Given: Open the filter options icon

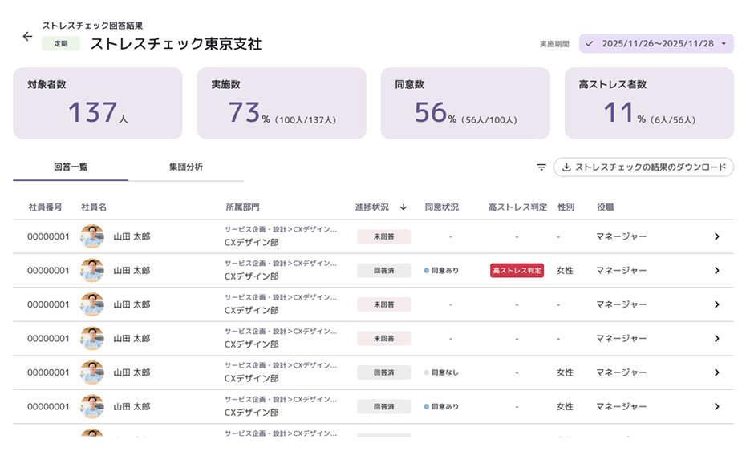Looking at the screenshot, I should pos(541,167).
